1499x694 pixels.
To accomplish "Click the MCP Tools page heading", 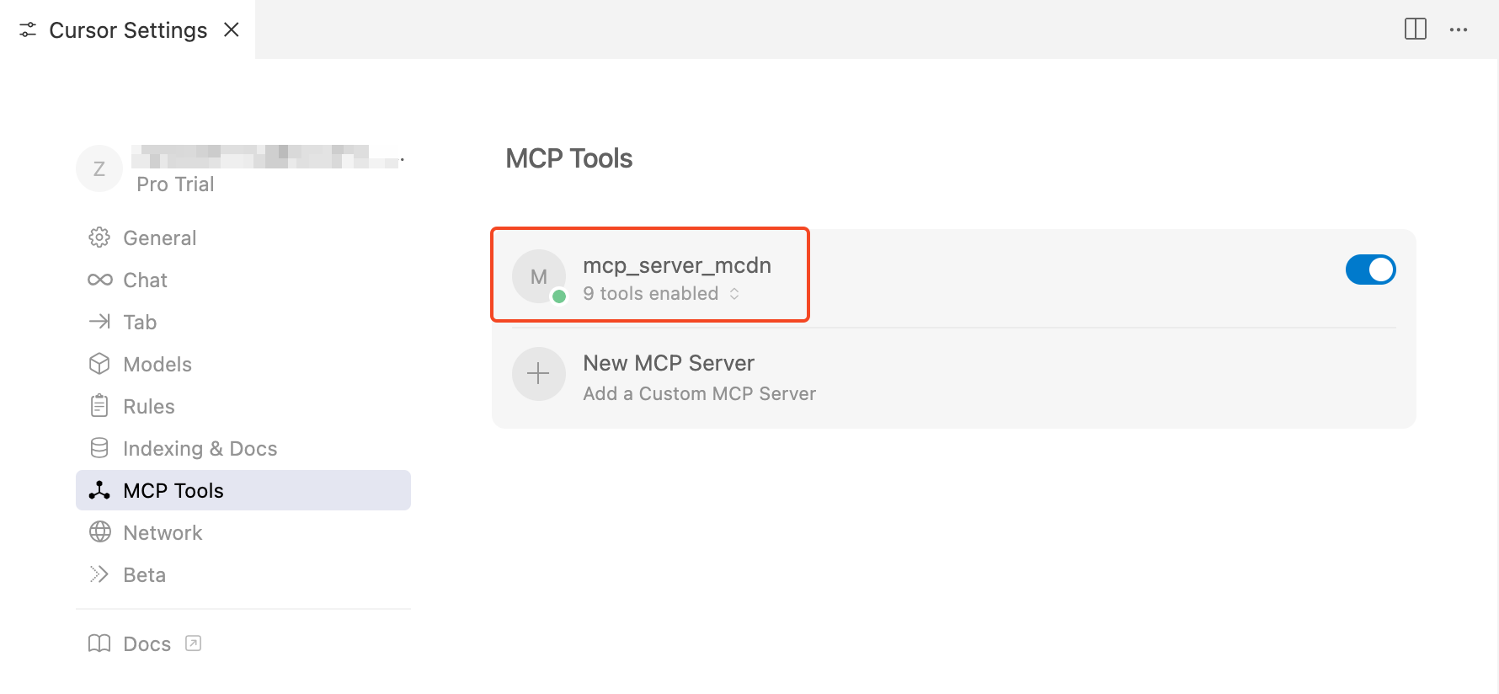I will click(569, 158).
